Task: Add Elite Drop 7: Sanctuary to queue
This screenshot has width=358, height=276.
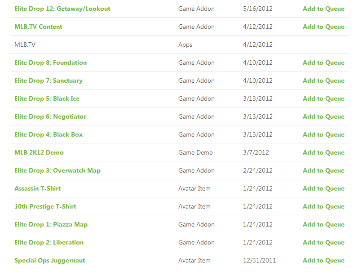Action: click(323, 80)
